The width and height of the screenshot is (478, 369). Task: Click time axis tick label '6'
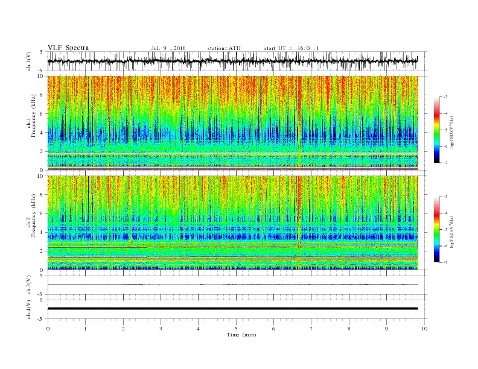(x=273, y=329)
